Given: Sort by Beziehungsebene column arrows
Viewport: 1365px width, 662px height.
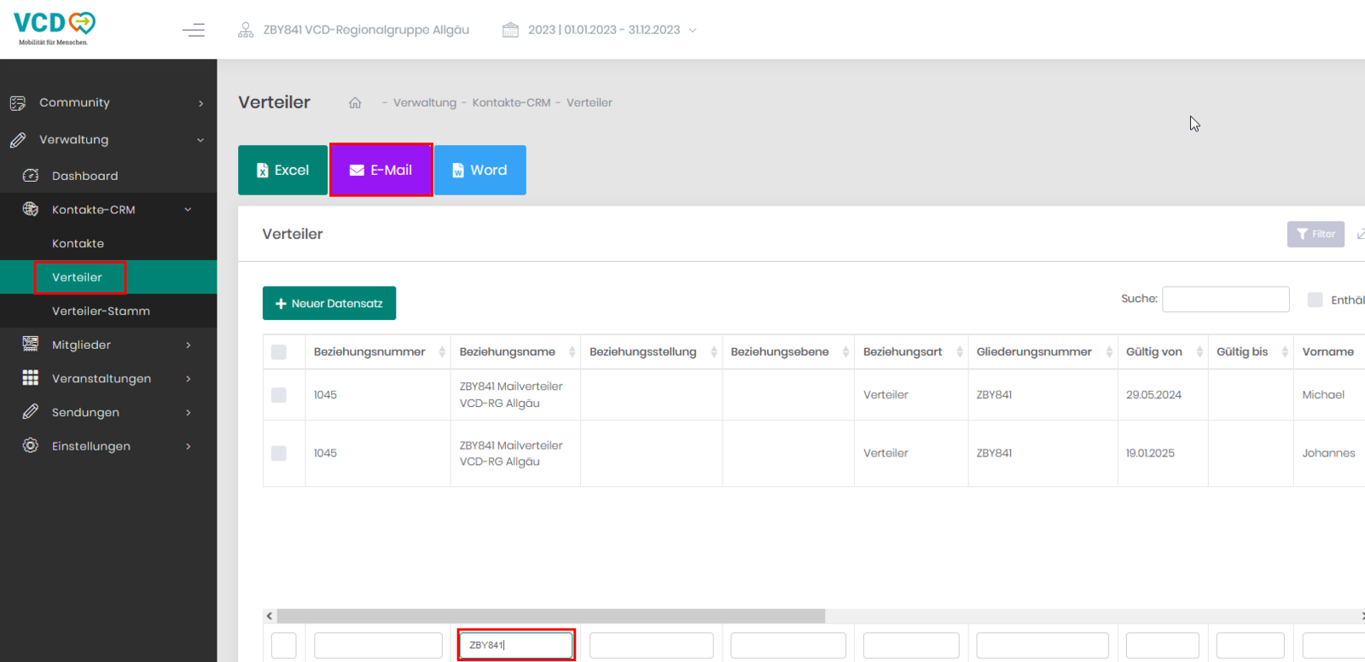Looking at the screenshot, I should click(x=845, y=351).
